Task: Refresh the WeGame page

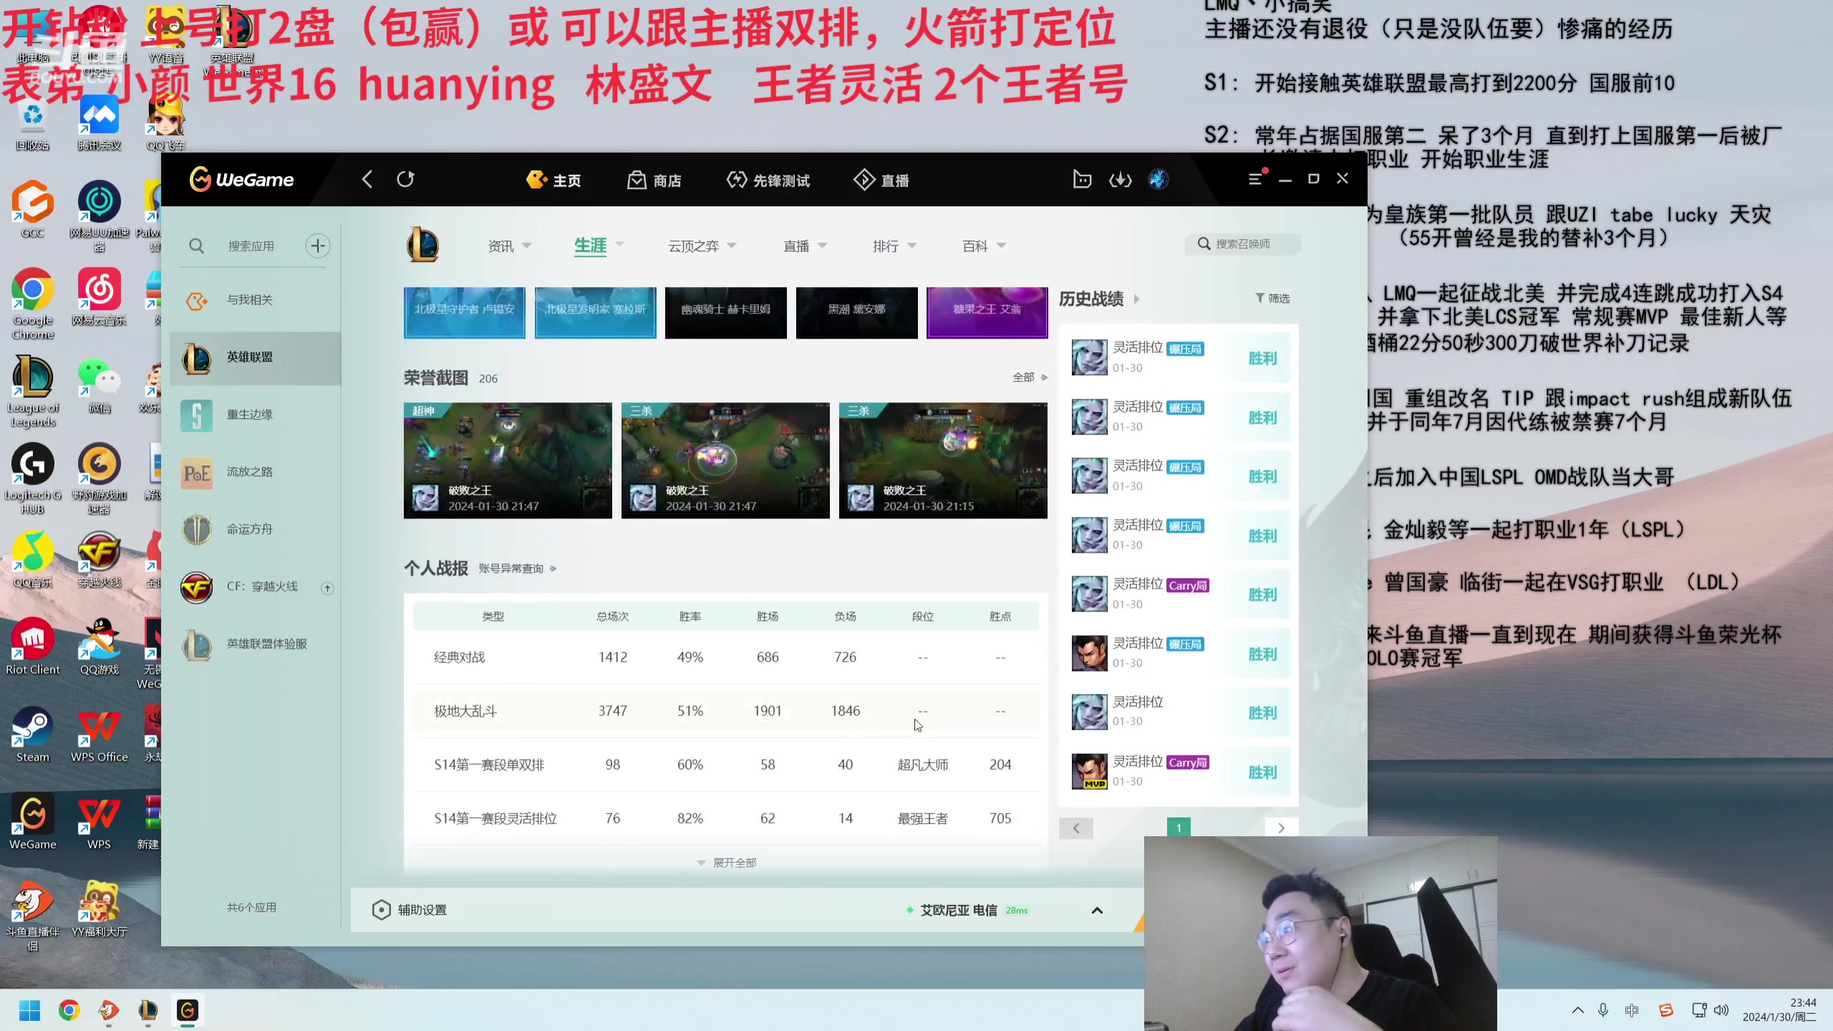Action: pyautogui.click(x=405, y=179)
